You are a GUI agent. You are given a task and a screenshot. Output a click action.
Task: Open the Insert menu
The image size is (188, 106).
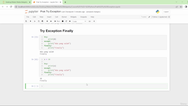[49, 17]
